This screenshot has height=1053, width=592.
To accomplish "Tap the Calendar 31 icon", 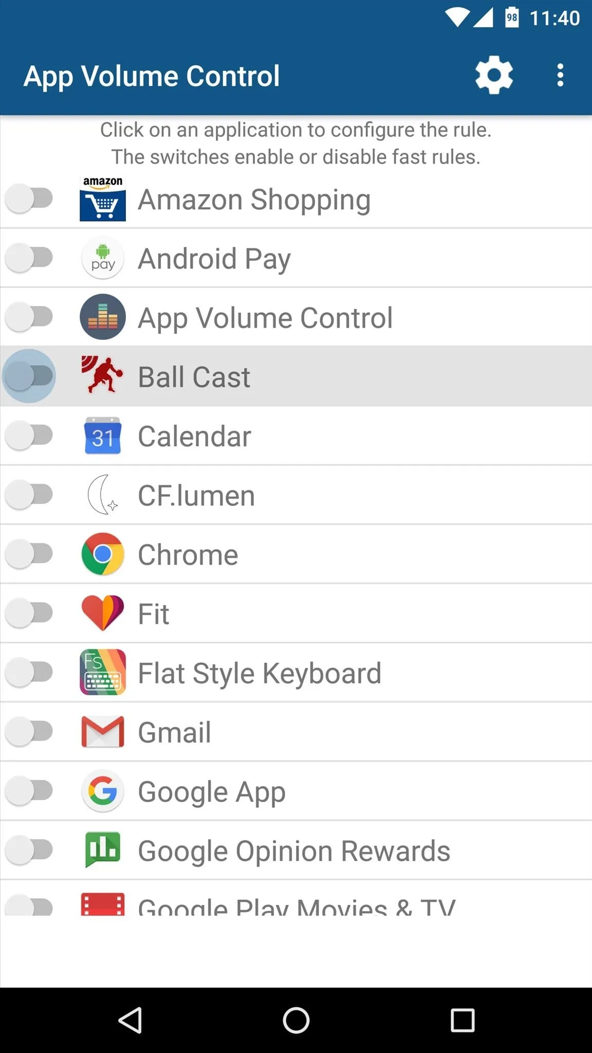I will (103, 435).
